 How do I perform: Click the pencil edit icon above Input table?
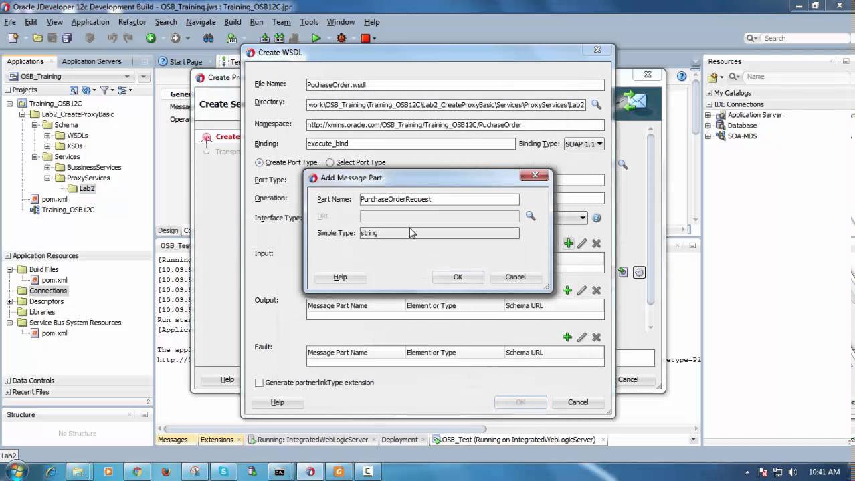coord(582,243)
